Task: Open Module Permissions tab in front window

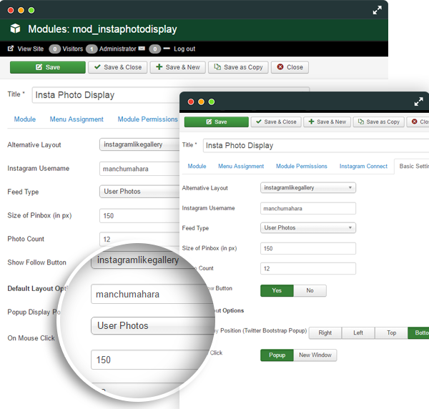Action: [x=302, y=166]
